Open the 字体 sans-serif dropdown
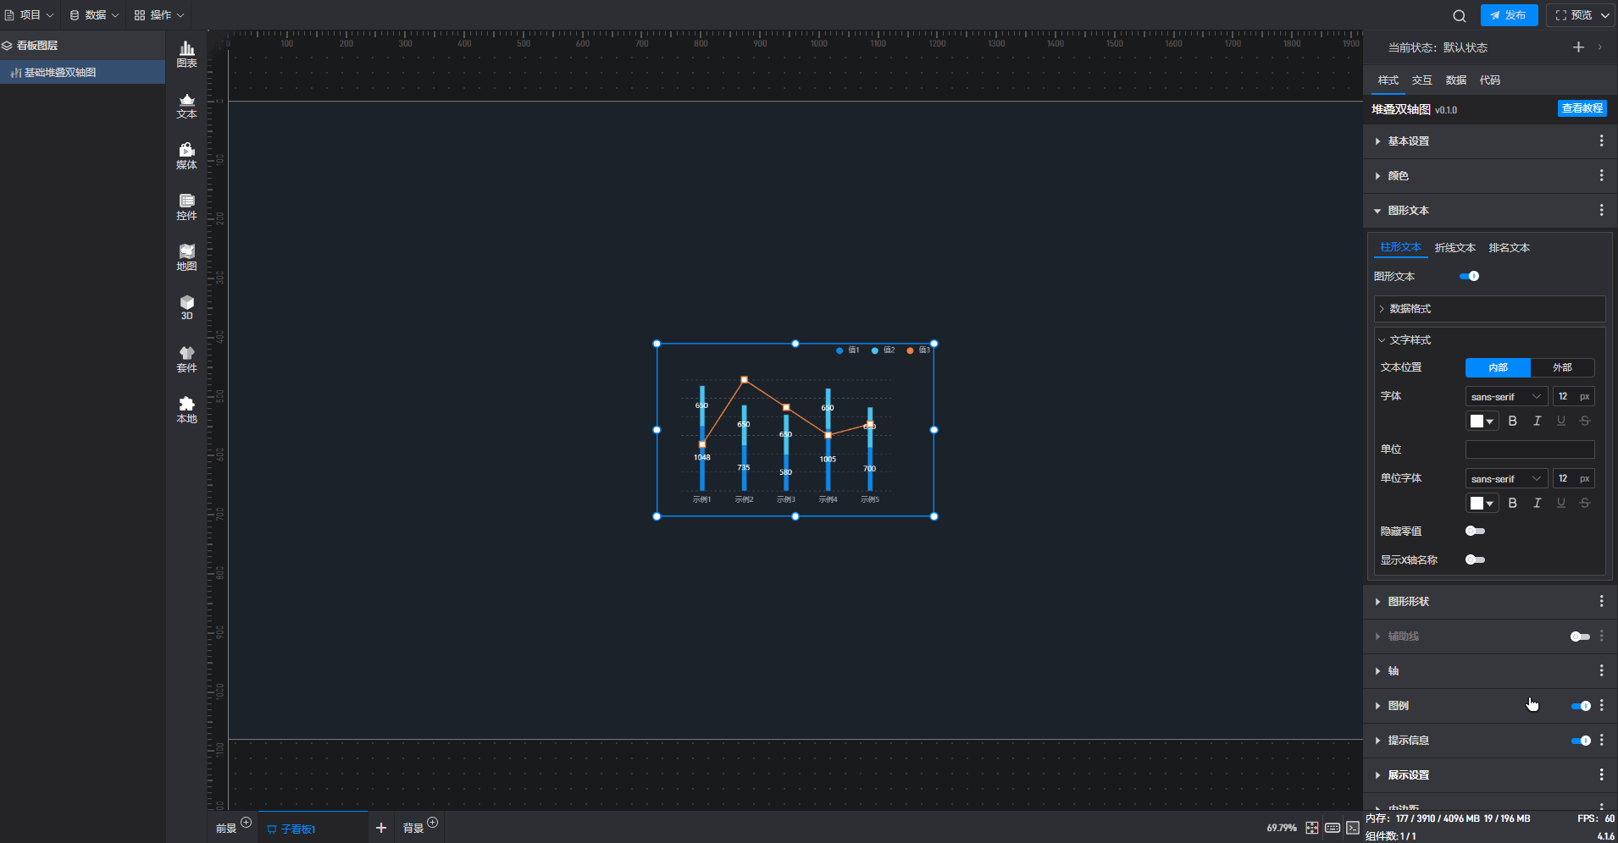1618x843 pixels. point(1506,396)
